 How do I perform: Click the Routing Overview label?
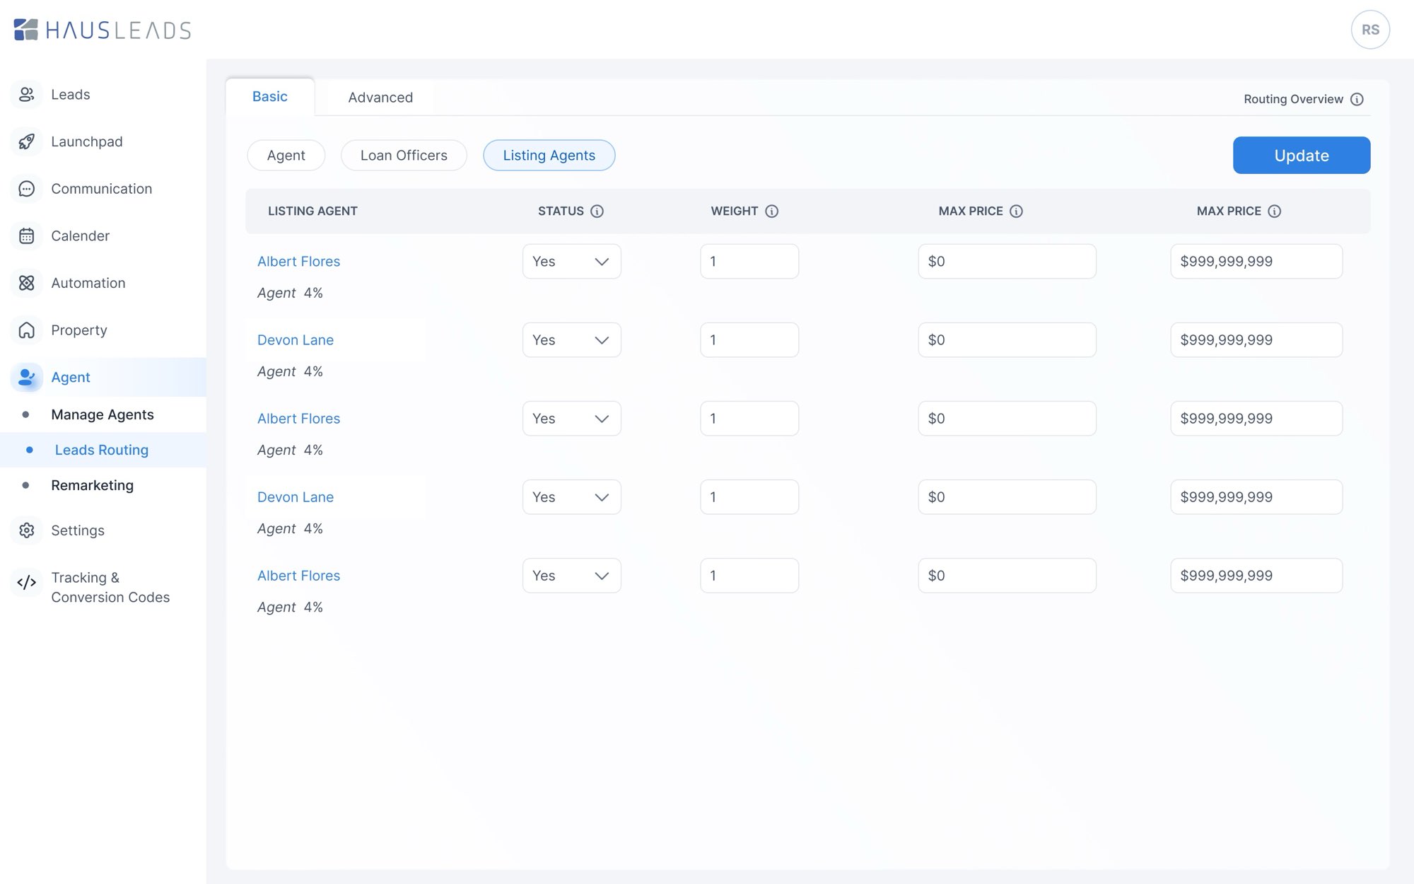coord(1293,99)
